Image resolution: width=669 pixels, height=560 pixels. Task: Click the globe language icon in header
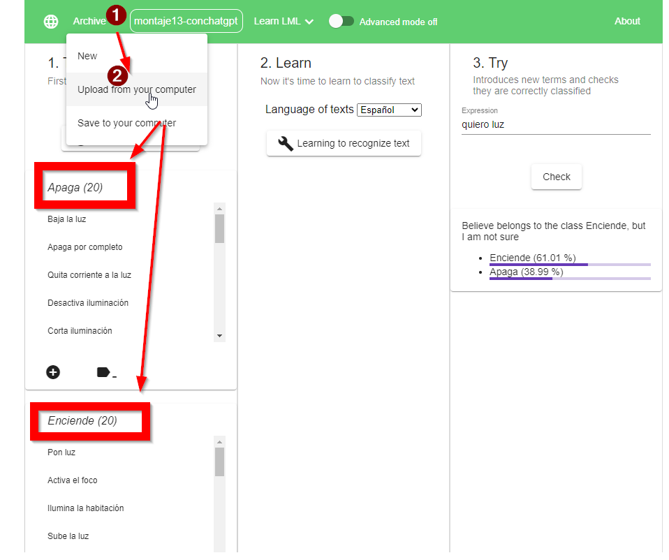coord(51,22)
